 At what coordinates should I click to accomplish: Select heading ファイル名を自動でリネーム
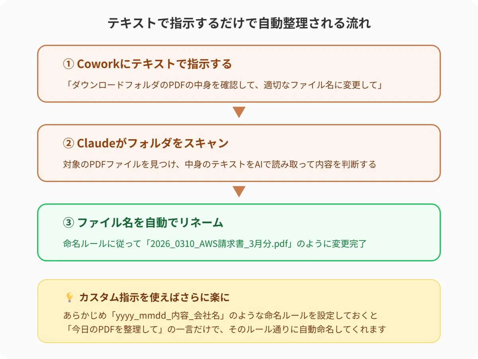150,223
